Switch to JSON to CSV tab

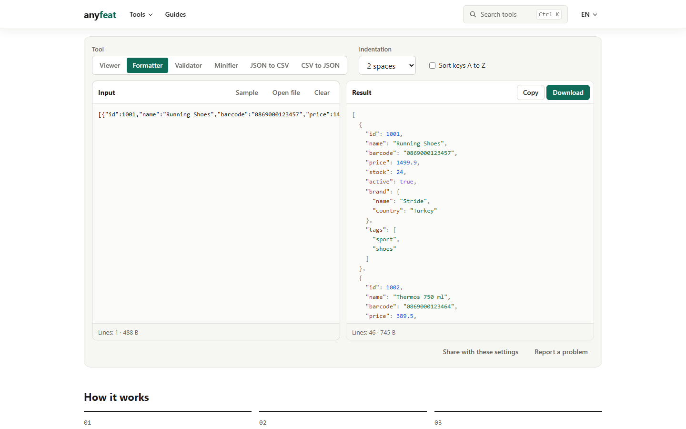270,65
